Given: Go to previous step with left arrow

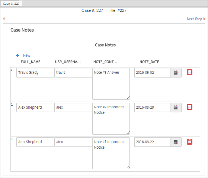Looking at the screenshot, I should (4, 19).
